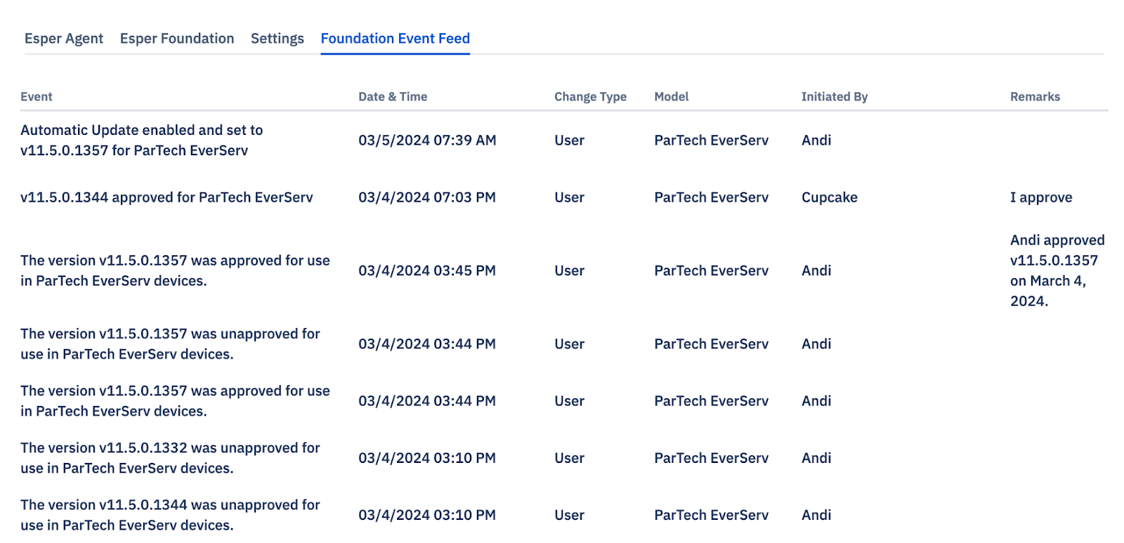This screenshot has height=543, width=1124.
Task: Click the Model column header
Action: tap(672, 97)
